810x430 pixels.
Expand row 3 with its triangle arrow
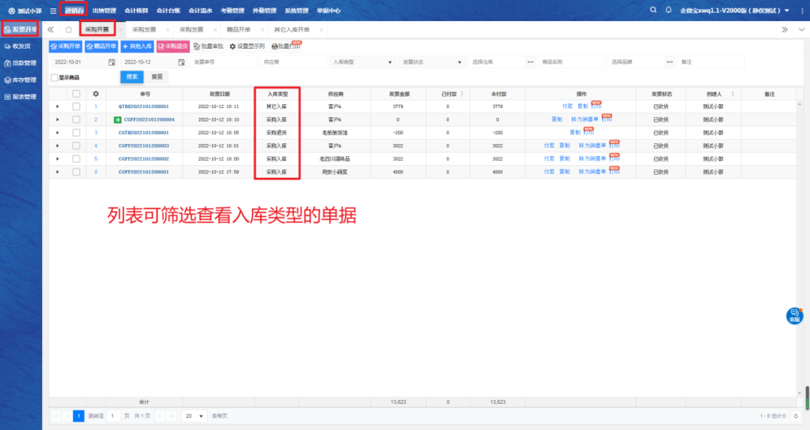coord(58,133)
